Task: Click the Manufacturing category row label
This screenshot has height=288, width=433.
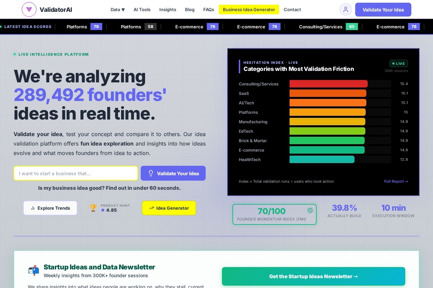Action: (x=253, y=122)
